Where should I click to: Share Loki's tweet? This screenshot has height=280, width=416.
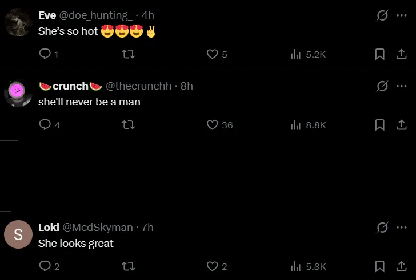click(x=401, y=266)
